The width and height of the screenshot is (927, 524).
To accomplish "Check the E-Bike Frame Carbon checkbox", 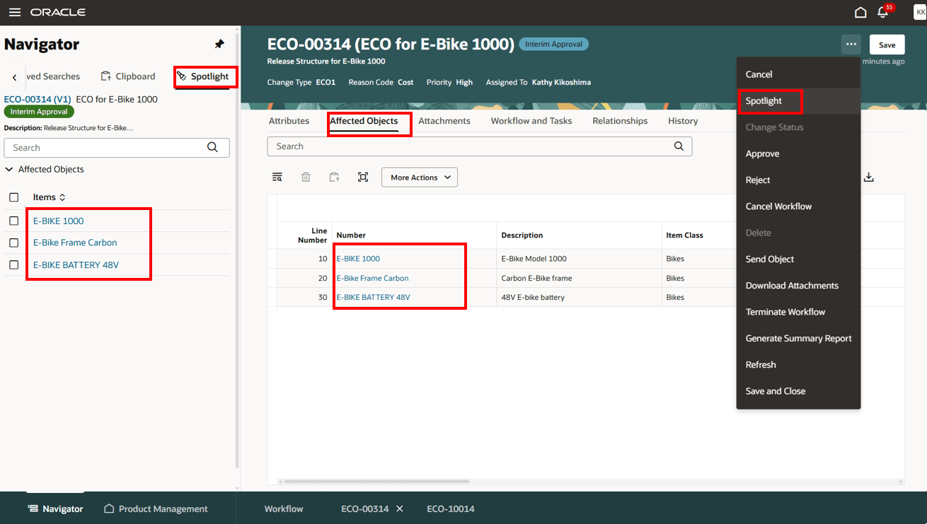I will [x=13, y=243].
